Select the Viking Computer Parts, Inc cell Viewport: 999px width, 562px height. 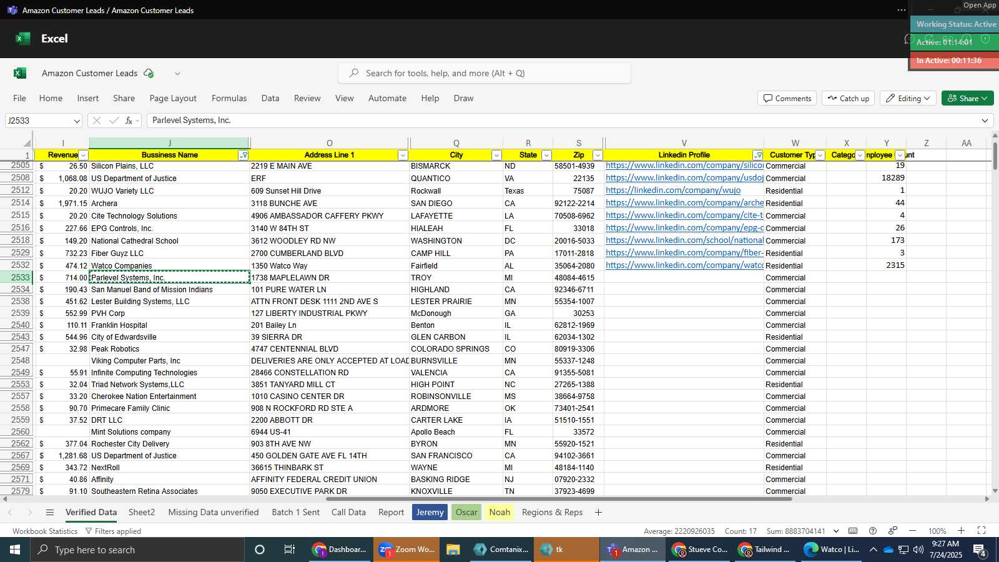click(169, 361)
